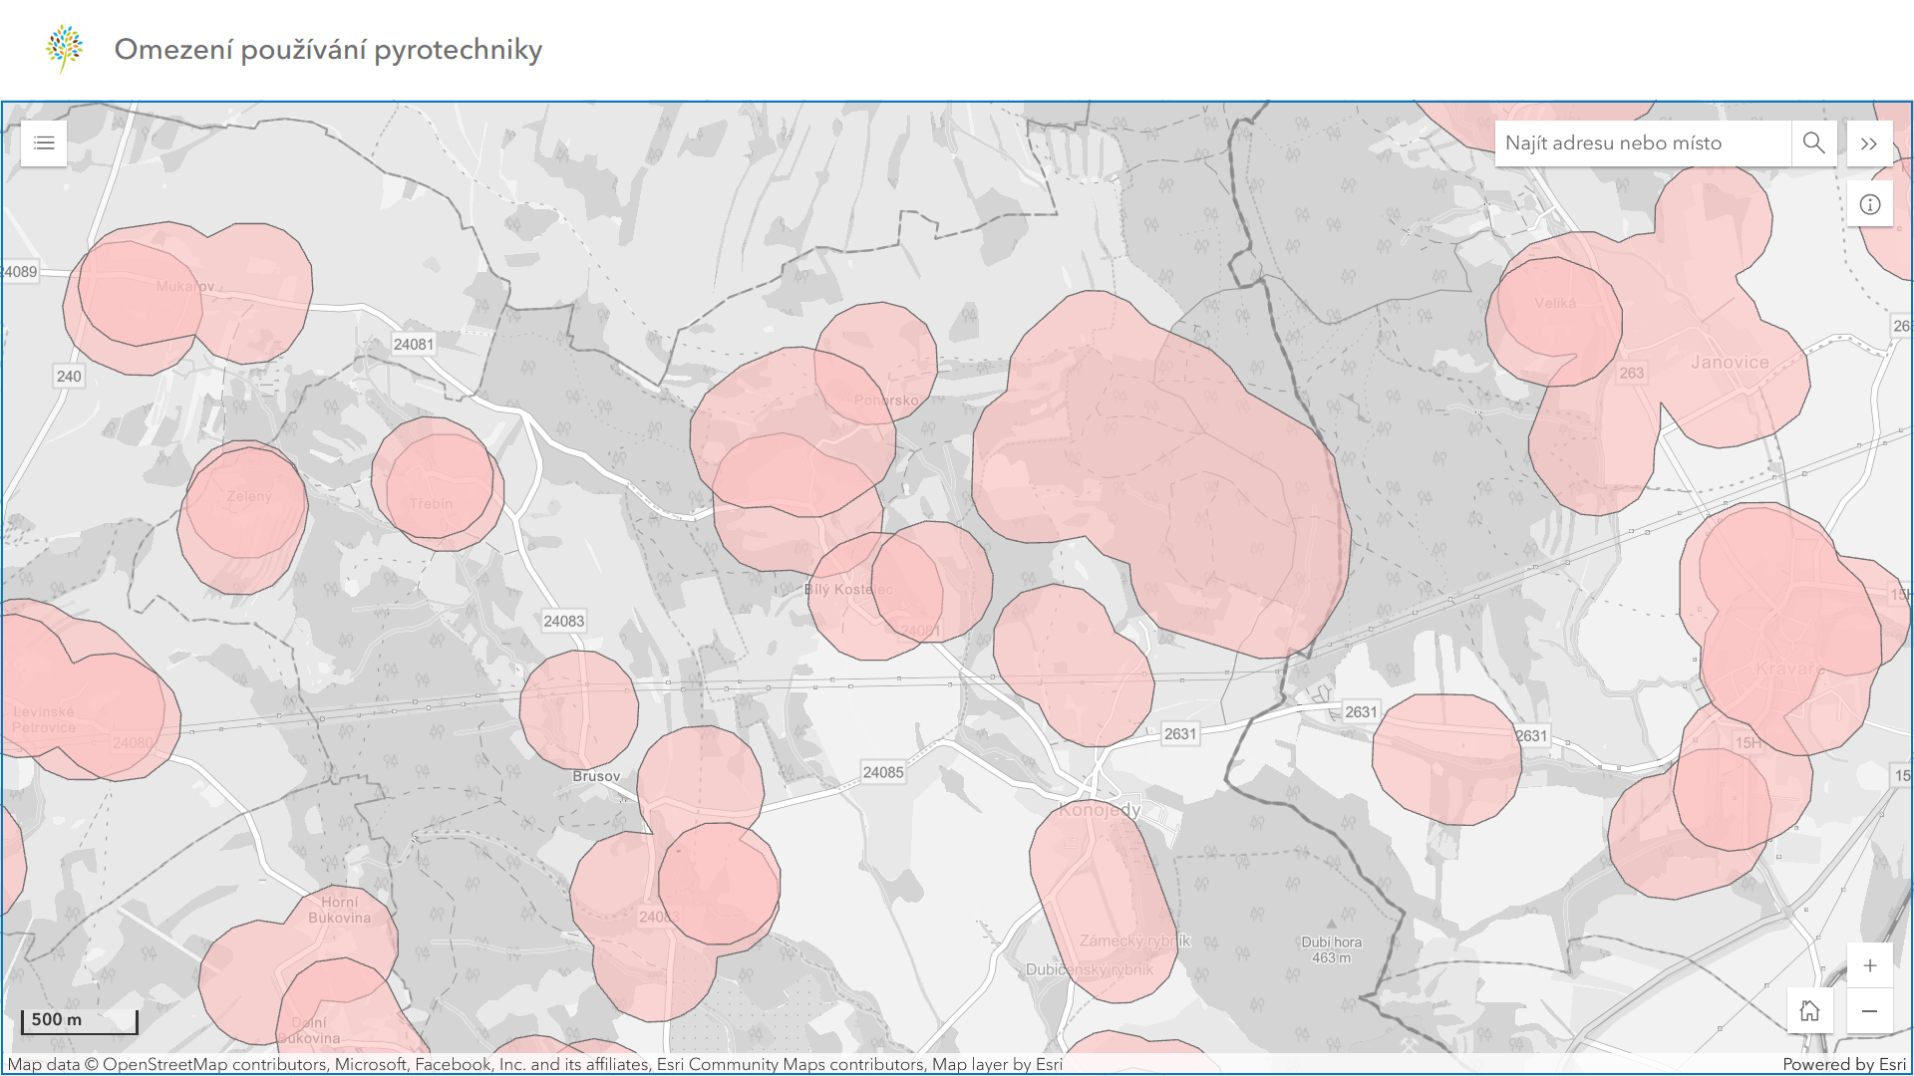Zoom out with minus button
Viewport: 1914px width, 1076px height.
(1869, 1011)
